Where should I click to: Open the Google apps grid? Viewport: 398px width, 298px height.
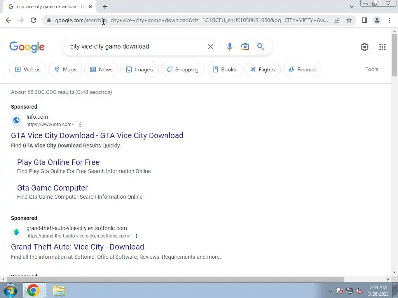pos(382,47)
